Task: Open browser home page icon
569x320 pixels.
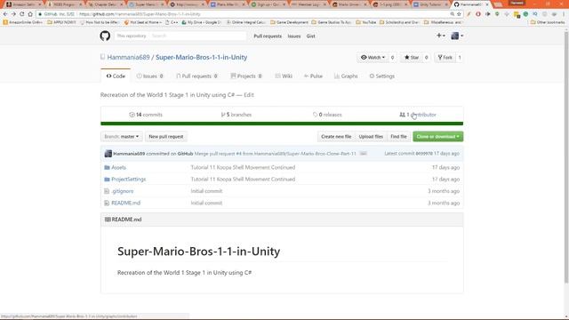Action: pos(30,14)
